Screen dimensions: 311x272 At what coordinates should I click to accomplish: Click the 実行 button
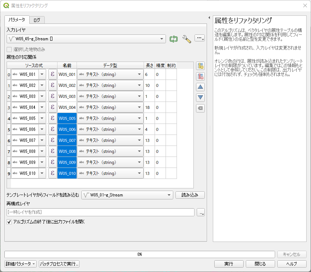229,264
